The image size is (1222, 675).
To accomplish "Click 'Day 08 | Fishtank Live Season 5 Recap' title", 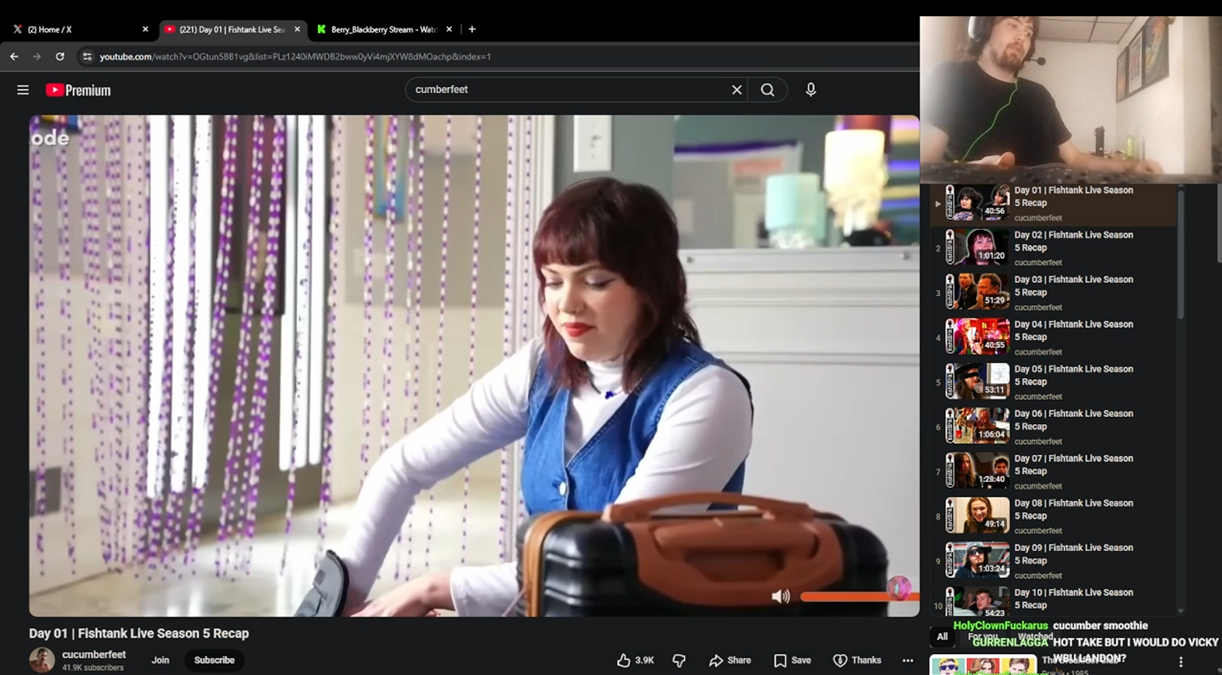I will (x=1074, y=510).
